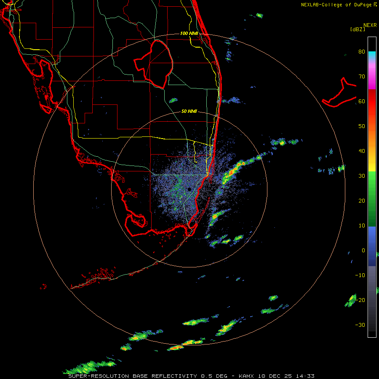Click the 60 value on the dBZ scale

click(362, 101)
